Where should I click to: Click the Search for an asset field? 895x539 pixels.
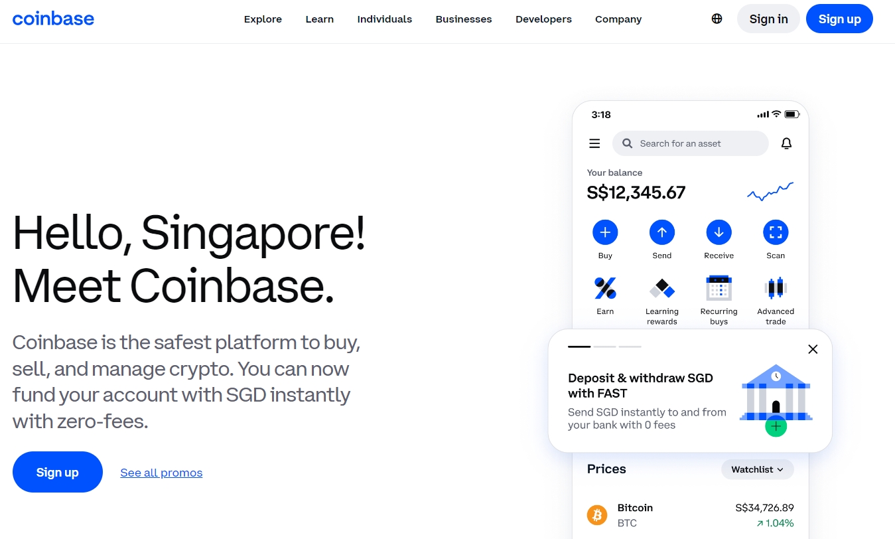point(690,143)
